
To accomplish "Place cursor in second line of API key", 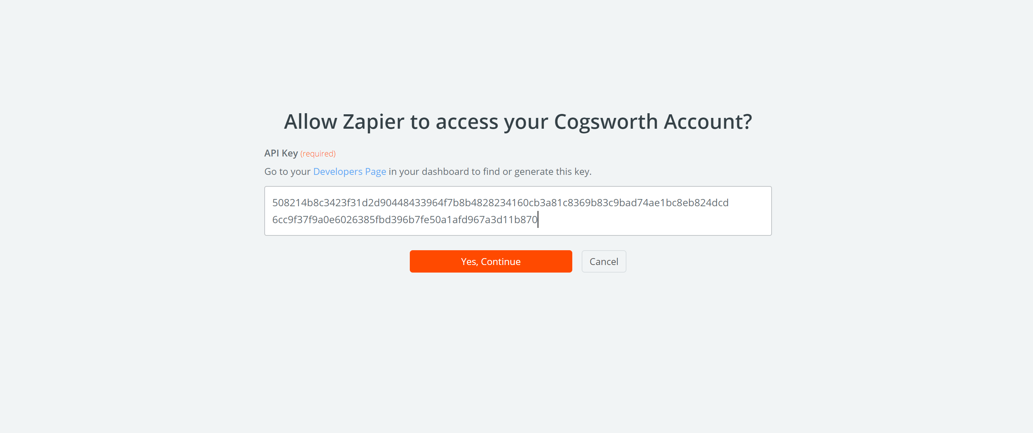I will point(405,220).
